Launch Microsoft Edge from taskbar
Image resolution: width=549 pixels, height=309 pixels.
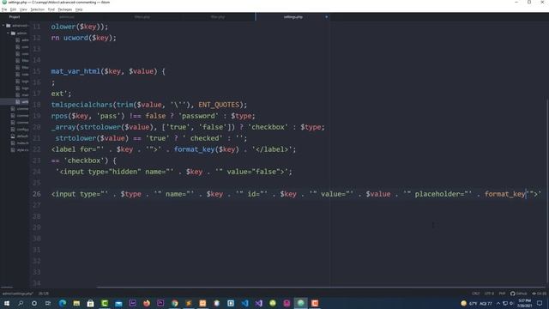[x=63, y=303]
